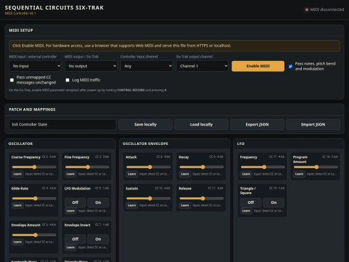The width and height of the screenshot is (349, 262).
Task: Click the 'SEQUENTIAL CIRCUITS SIX-TRAK' title
Action: point(54,8)
